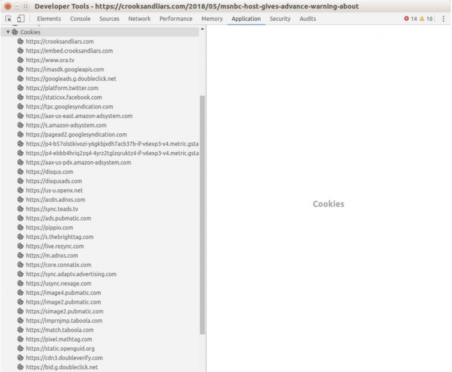Click the sidebar vertical scrollbar thumb
Screen dimensions: 452x372
tap(202, 215)
